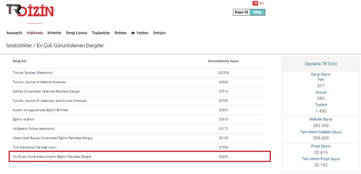Click the TR Dizin logo
The image size is (361, 174).
(30, 10)
